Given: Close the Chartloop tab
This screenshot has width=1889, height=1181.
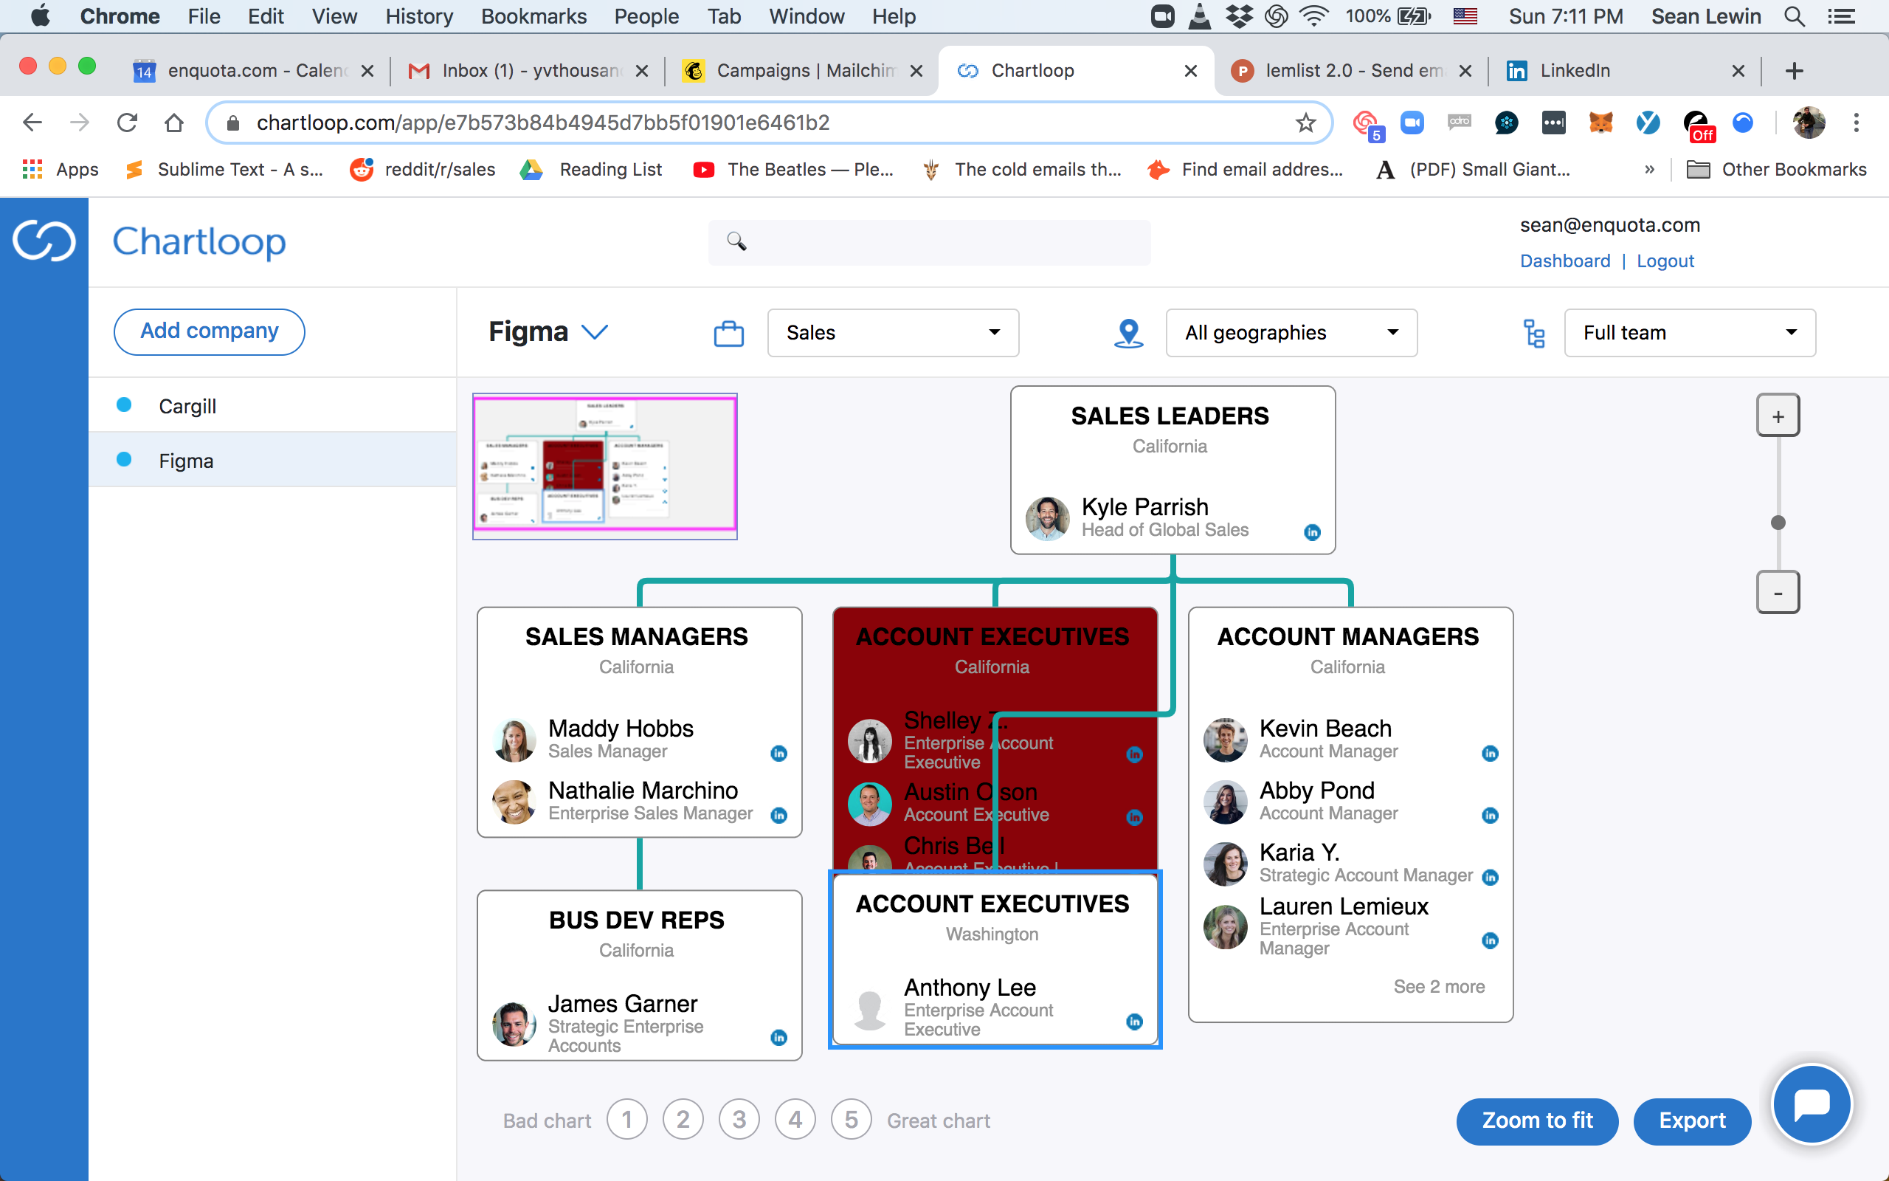Looking at the screenshot, I should coord(1190,70).
